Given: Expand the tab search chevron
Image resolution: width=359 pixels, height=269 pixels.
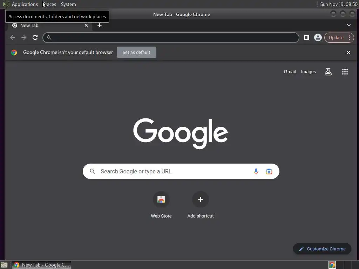Looking at the screenshot, I should [x=349, y=25].
